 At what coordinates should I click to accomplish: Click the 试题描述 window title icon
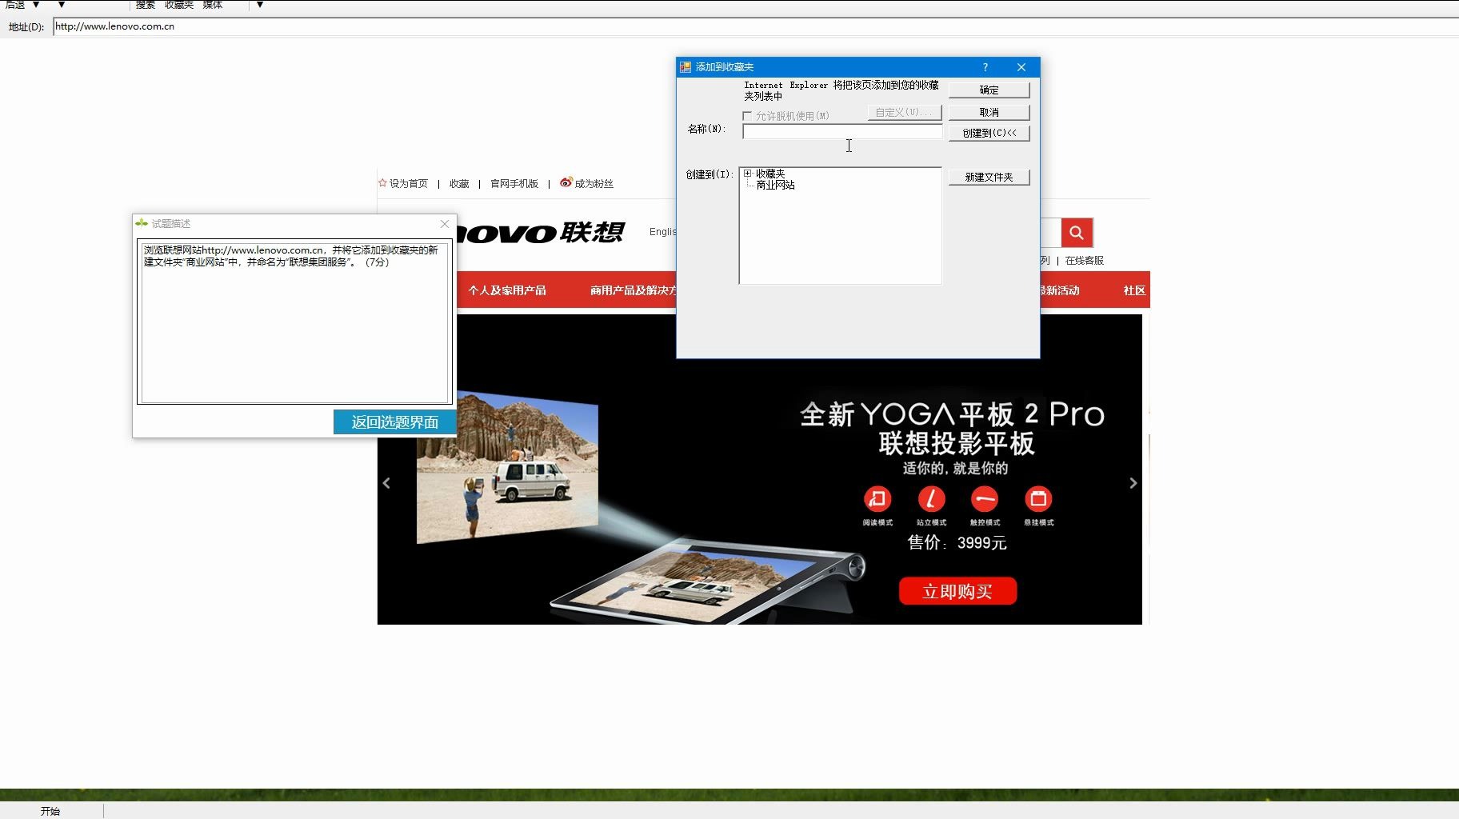[x=142, y=223]
